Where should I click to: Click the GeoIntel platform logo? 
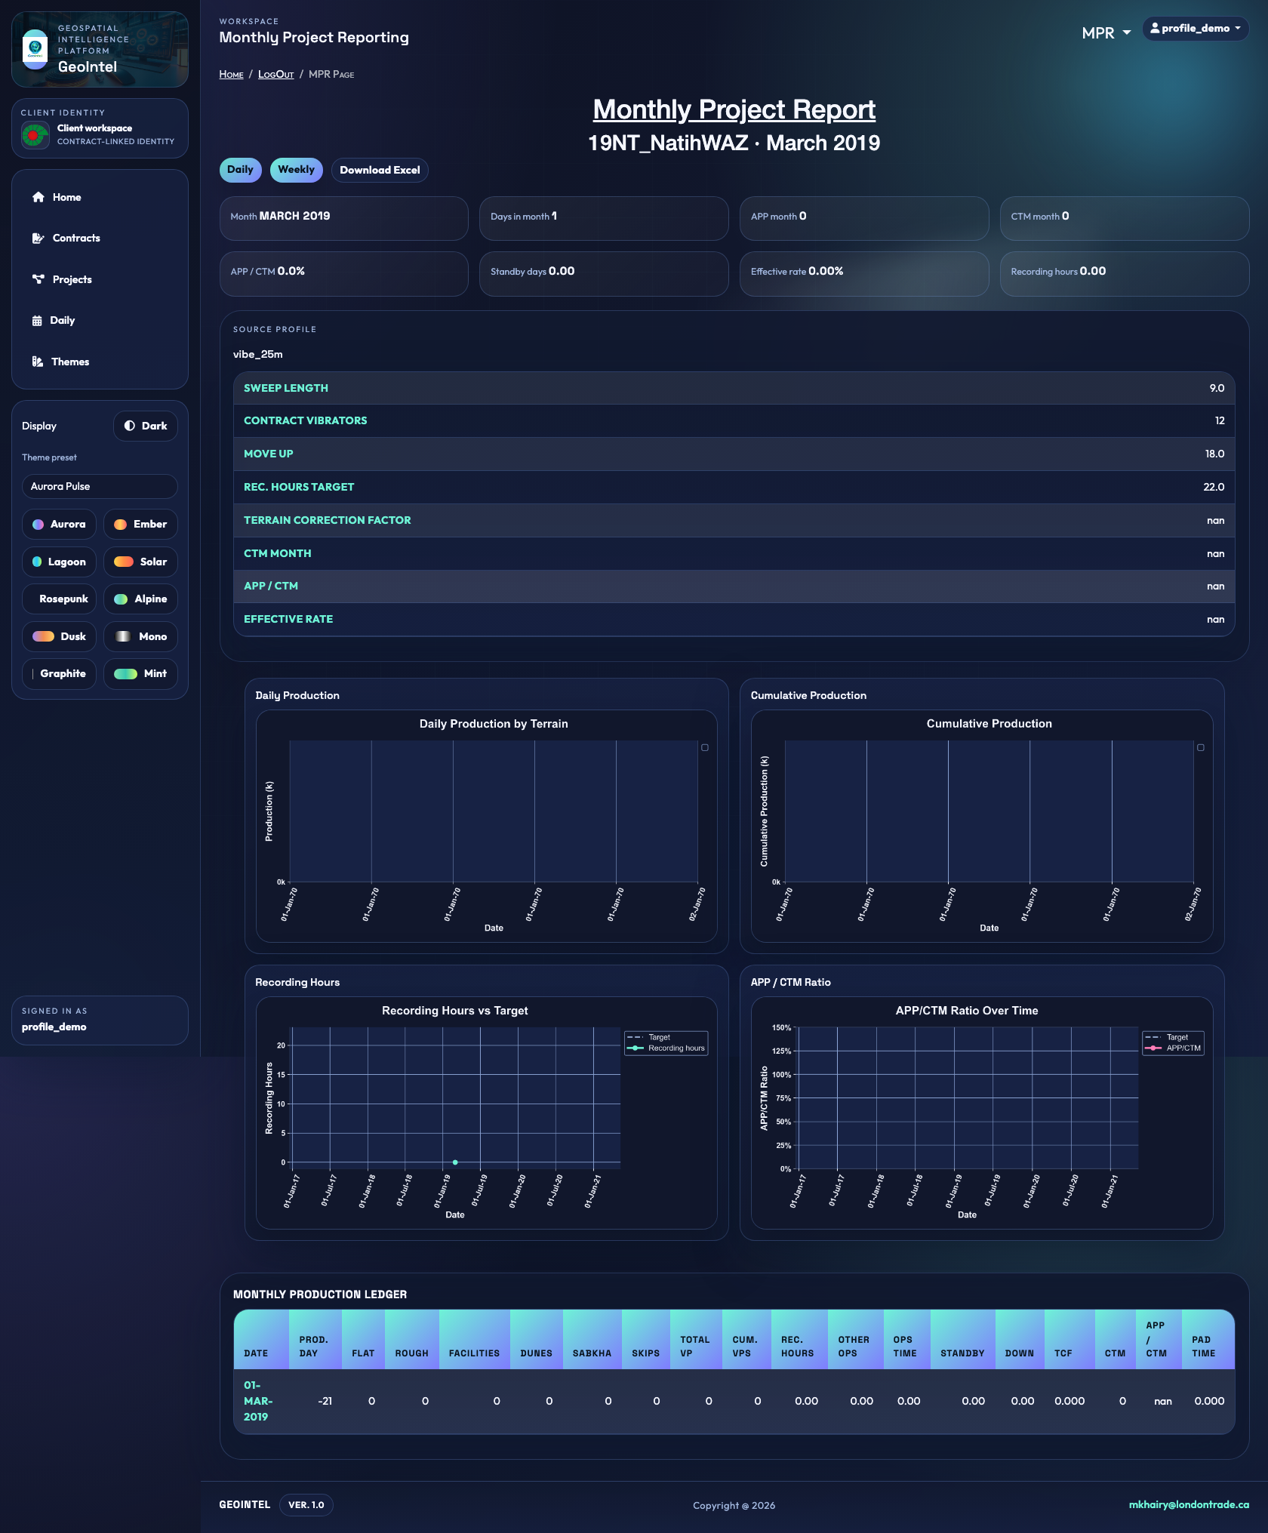33,48
